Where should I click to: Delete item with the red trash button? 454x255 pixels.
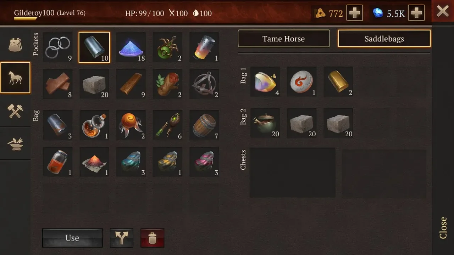[x=153, y=238]
